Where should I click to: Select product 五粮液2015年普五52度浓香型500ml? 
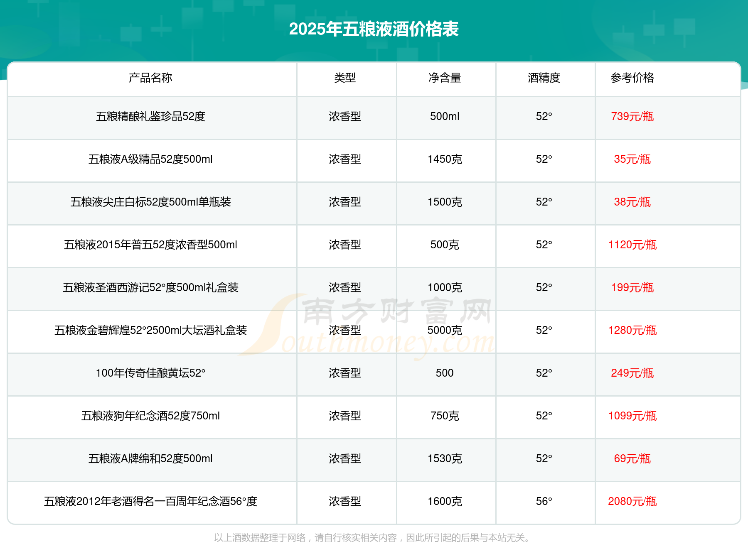click(x=150, y=245)
